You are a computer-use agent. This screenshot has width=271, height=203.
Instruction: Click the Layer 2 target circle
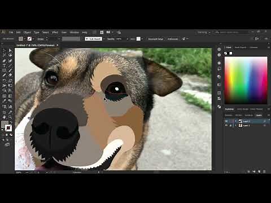265,121
